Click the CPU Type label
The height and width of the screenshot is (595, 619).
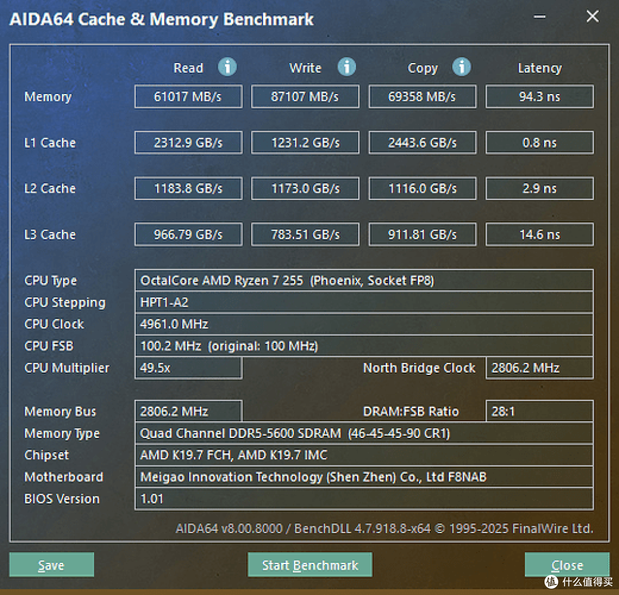(x=50, y=281)
